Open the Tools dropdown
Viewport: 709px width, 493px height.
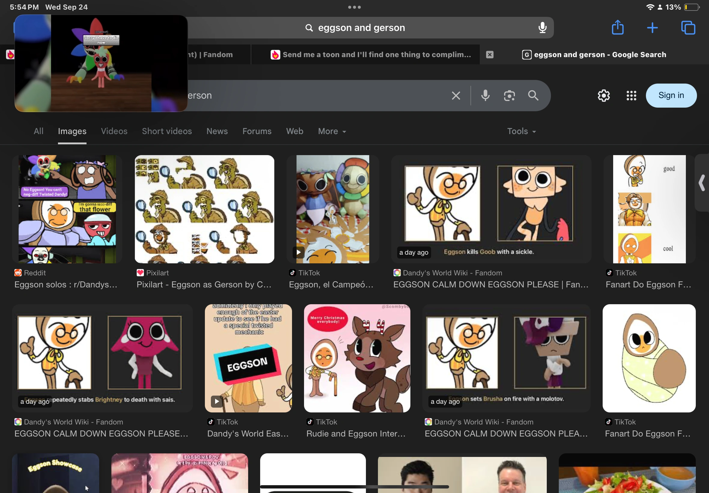(521, 131)
